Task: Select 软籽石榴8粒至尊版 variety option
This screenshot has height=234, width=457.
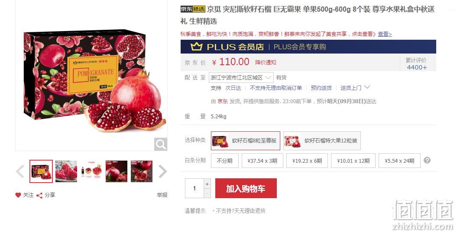Action: coord(246,141)
